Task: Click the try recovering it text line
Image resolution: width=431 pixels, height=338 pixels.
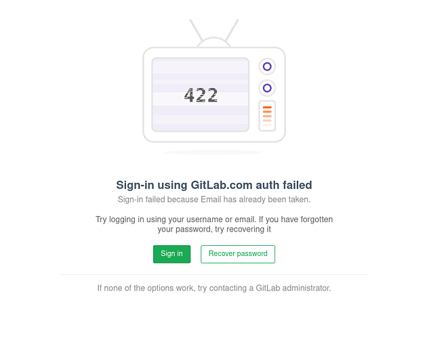Action: click(x=214, y=229)
